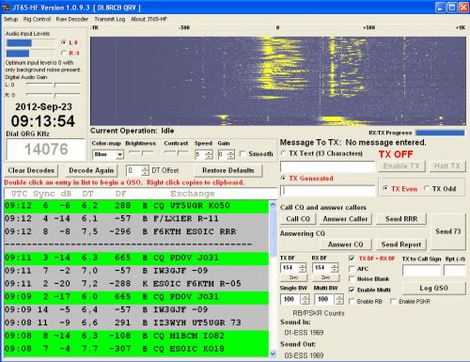This screenshot has width=470, height=362.
Task: Click the TX DF spinner arrows
Action: (x=303, y=268)
